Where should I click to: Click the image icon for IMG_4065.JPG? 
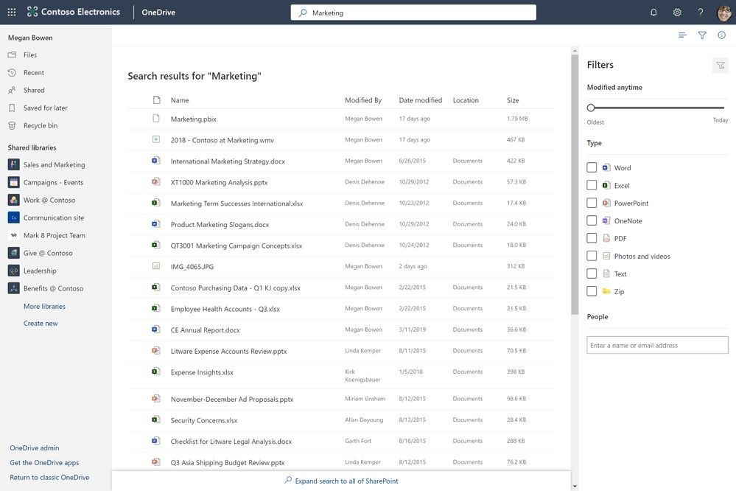point(156,266)
